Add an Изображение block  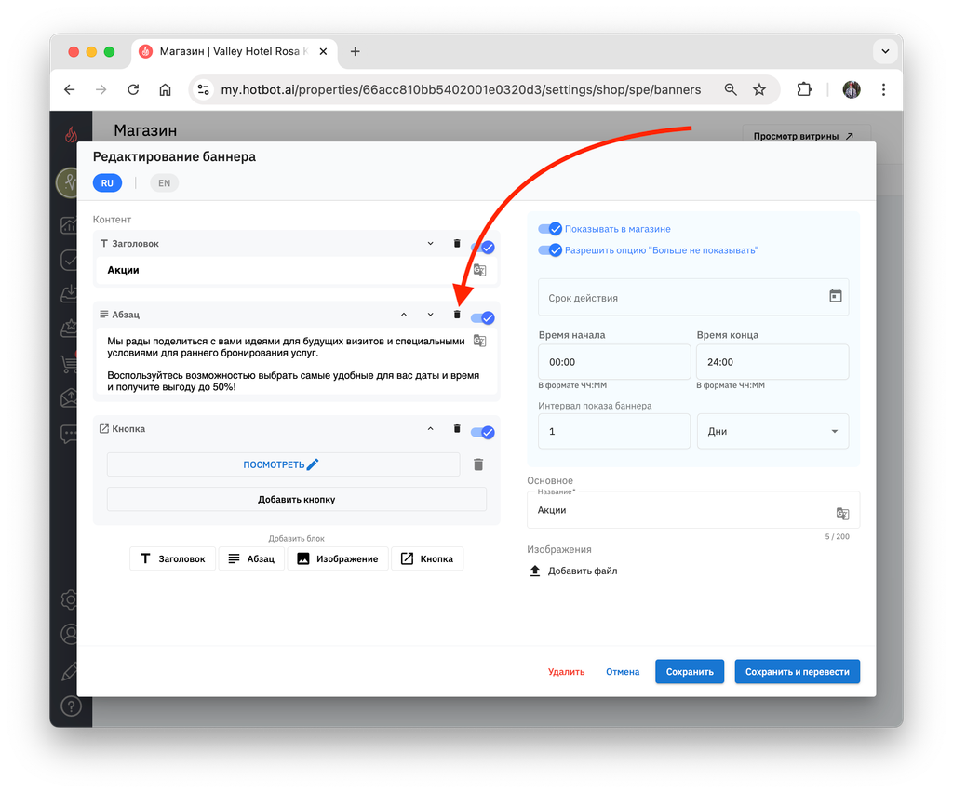337,558
